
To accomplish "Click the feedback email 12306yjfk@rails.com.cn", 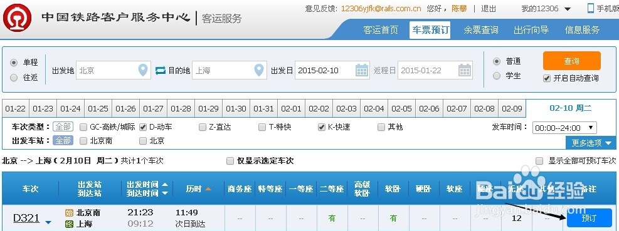I will 381,9.
